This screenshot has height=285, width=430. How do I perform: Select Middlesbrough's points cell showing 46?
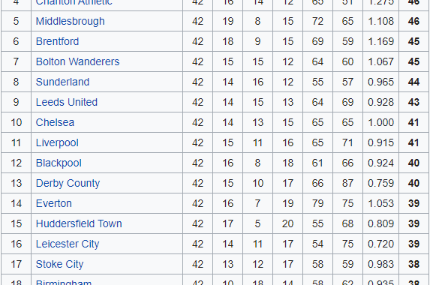414,21
